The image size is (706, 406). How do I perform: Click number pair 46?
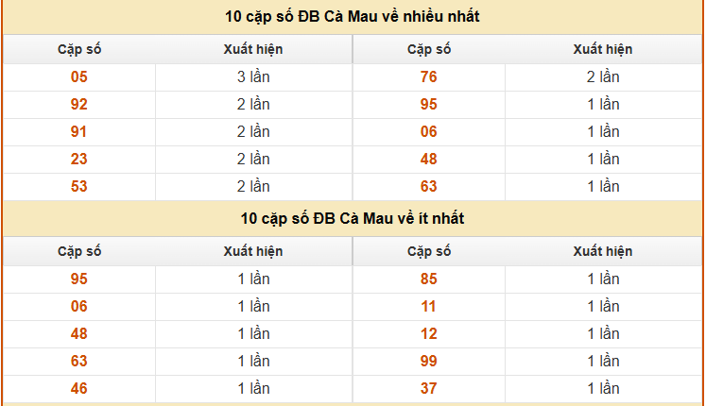[79, 389]
